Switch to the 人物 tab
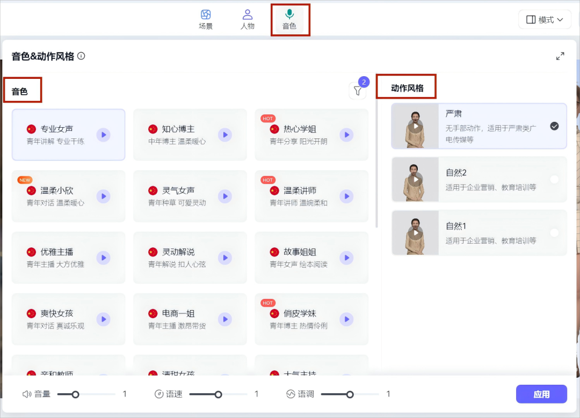The image size is (580, 418). click(248, 20)
